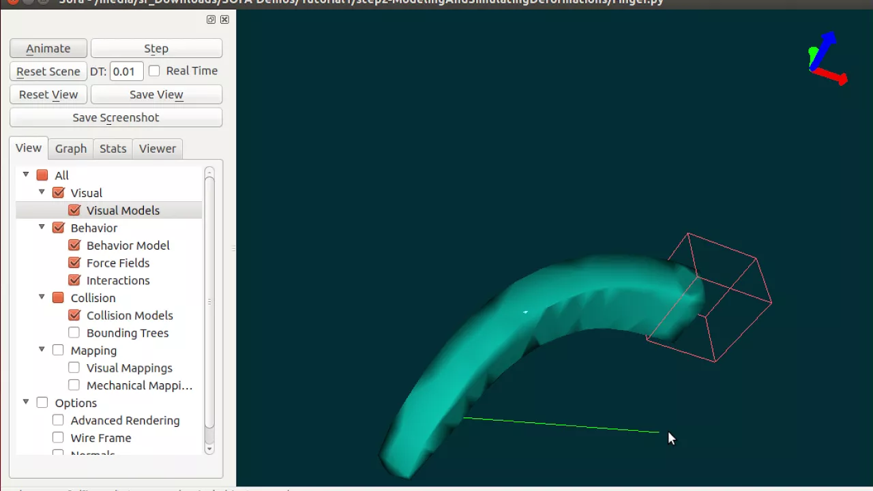Switch to the Graph tab

click(71, 149)
